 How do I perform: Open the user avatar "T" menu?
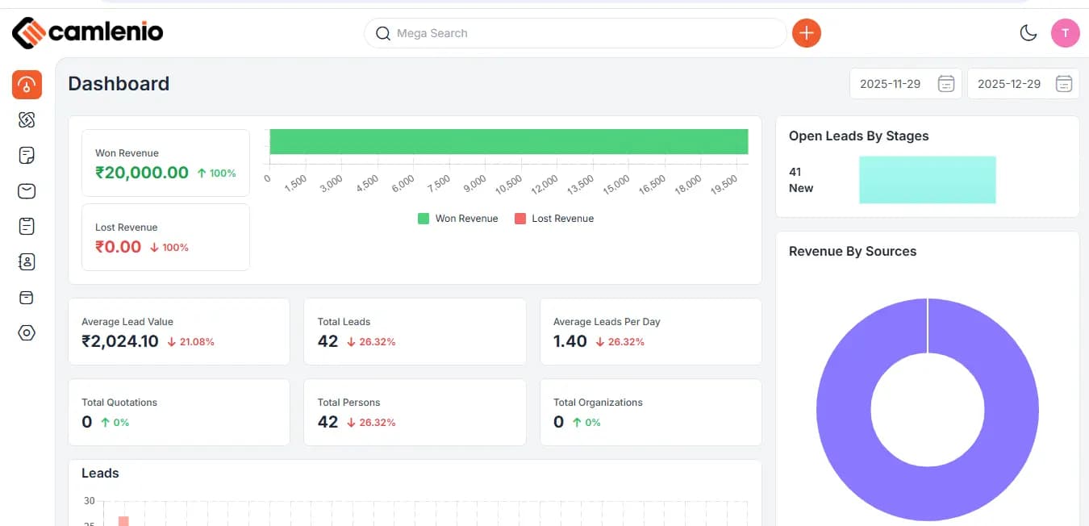[1065, 33]
